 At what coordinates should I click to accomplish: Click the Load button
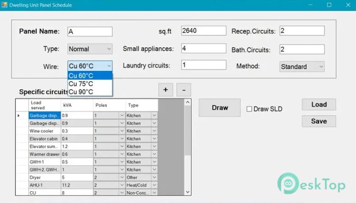pos(319,105)
